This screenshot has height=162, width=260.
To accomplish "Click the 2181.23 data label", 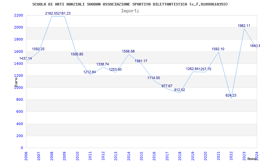I will (64, 13).
